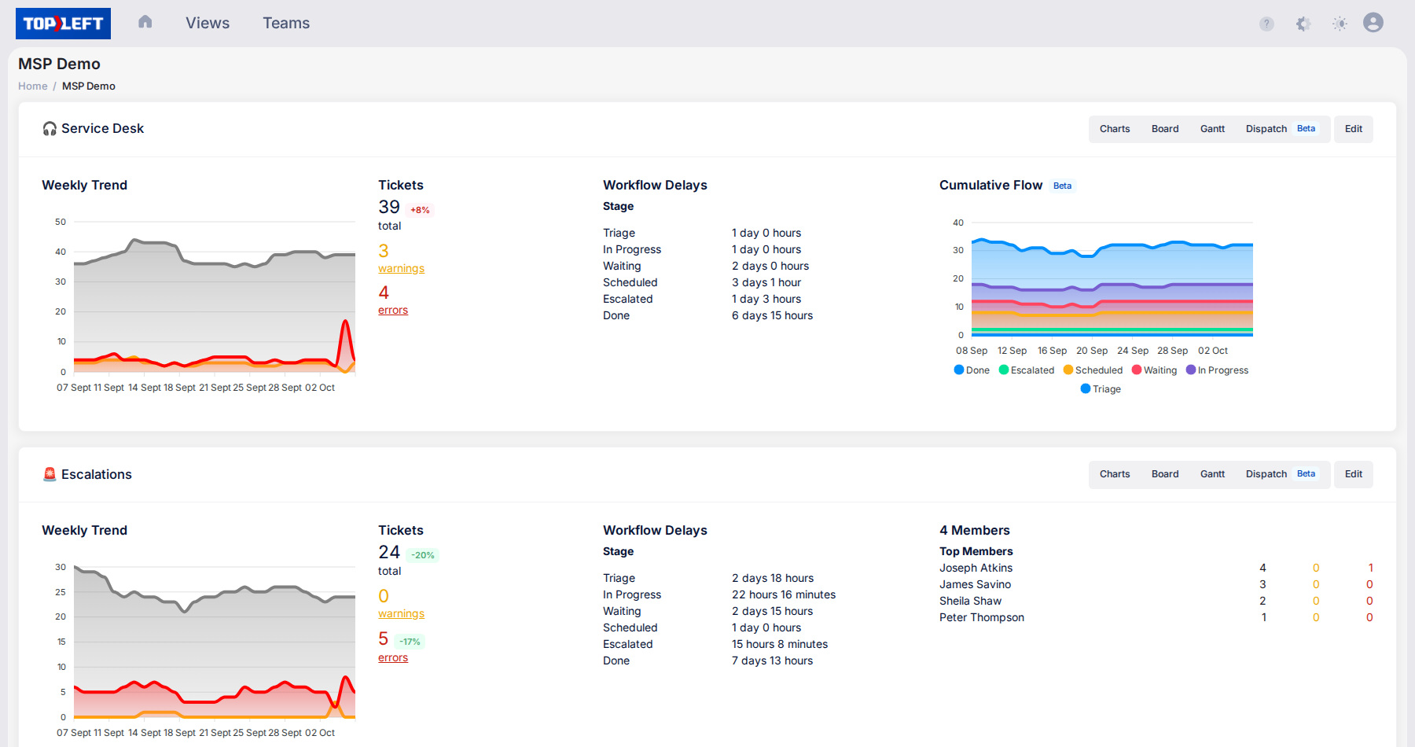
Task: Toggle Triage series in legend
Action: 1101,388
